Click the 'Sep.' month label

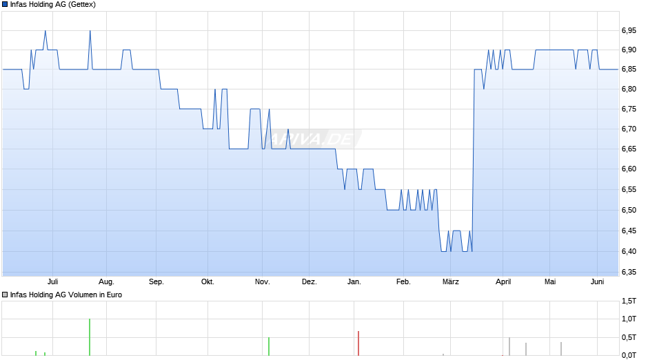pos(156,282)
